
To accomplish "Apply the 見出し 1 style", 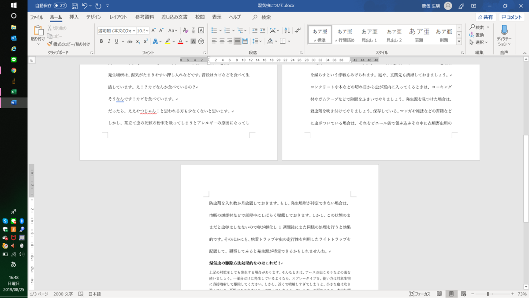I will [369, 35].
